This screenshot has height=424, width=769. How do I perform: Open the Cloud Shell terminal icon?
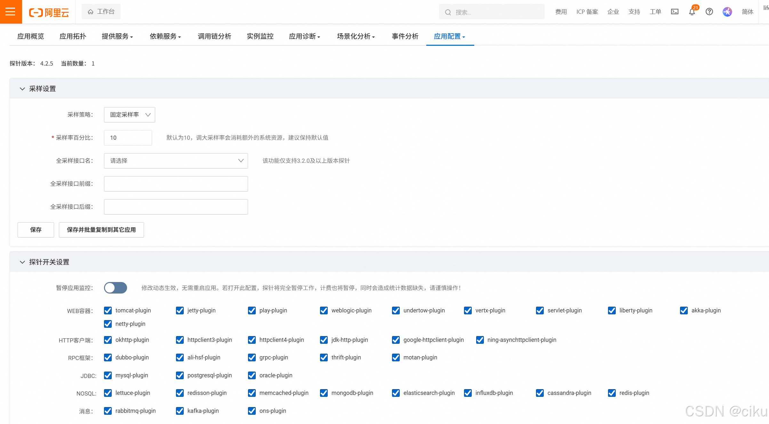pyautogui.click(x=675, y=12)
